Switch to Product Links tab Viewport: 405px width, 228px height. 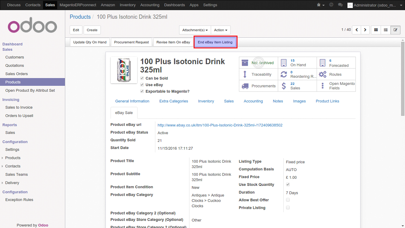(x=327, y=101)
